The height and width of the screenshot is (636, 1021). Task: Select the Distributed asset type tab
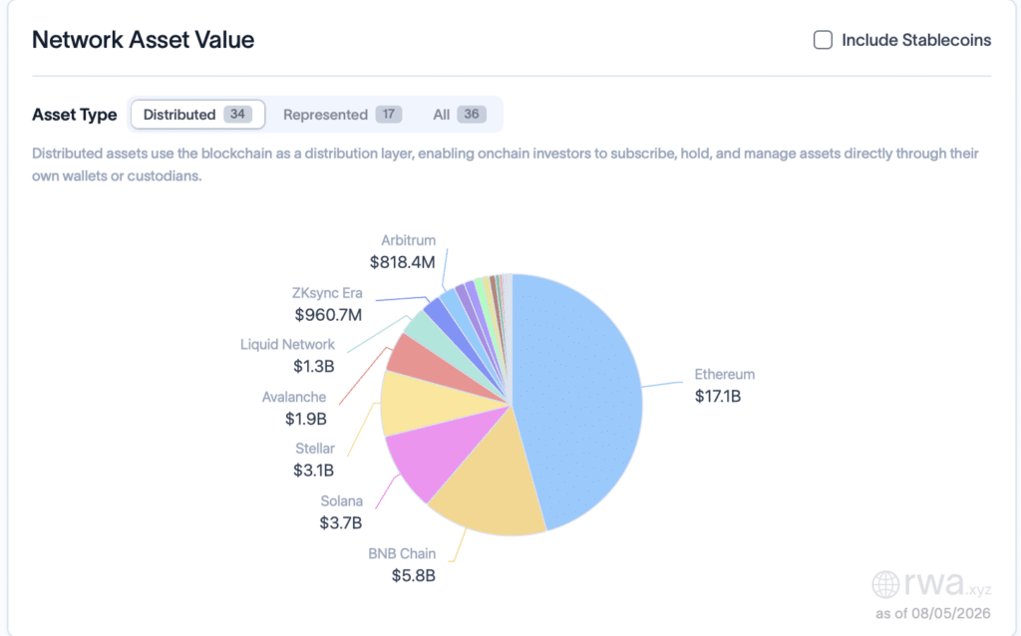pyautogui.click(x=197, y=115)
